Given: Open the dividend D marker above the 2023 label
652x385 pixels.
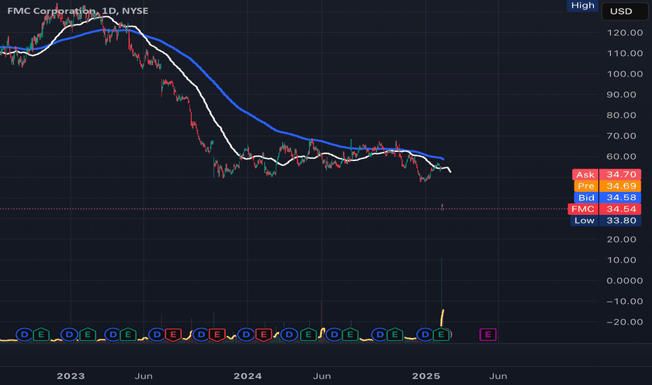Looking at the screenshot, I should 69,334.
